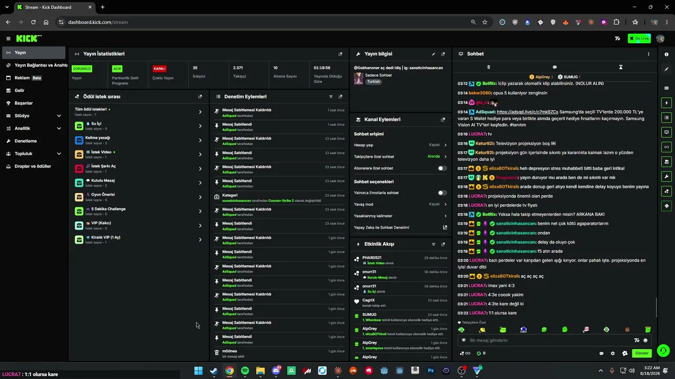Image resolution: width=675 pixels, height=379 pixels.
Task: Open Droplar ve ödüller page
Action: click(34, 166)
